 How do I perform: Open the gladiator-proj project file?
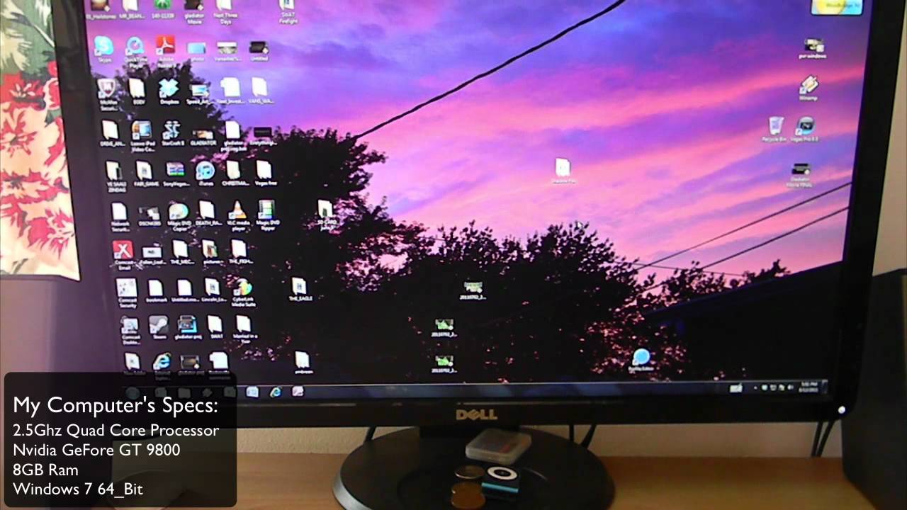(x=187, y=328)
